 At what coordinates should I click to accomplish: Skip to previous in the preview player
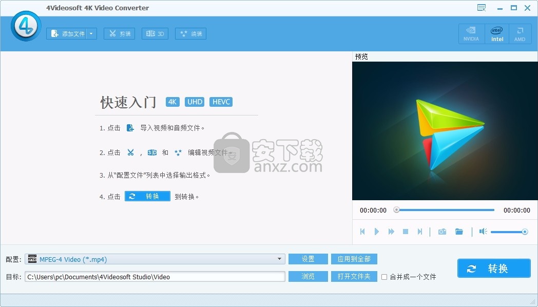(362, 232)
